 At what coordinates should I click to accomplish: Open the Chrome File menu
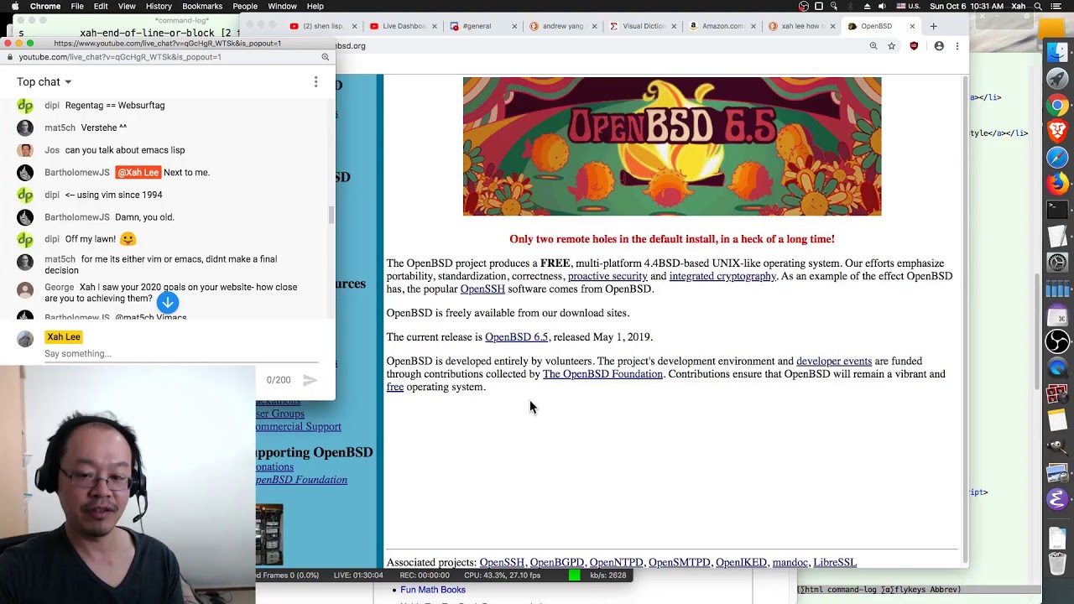77,6
